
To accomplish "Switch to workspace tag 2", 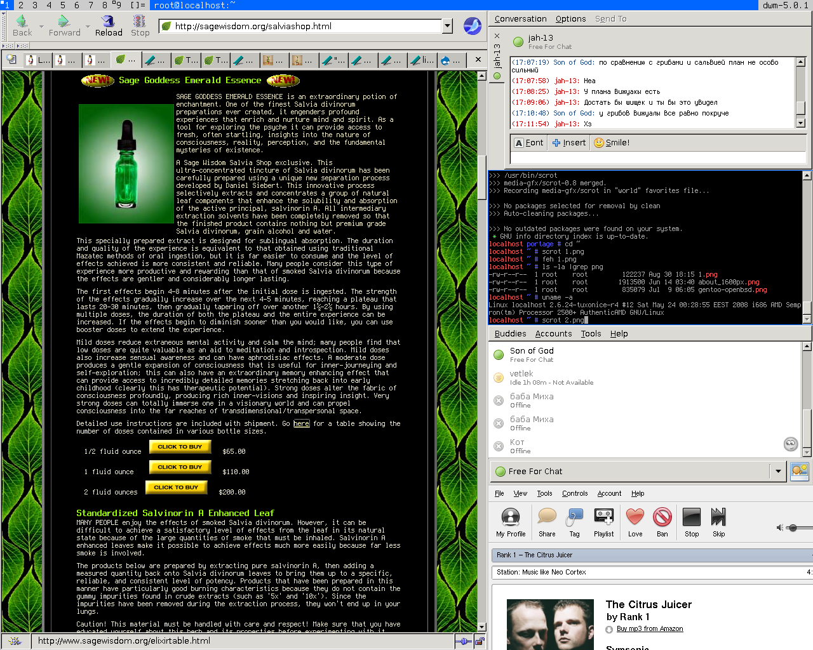I will pyautogui.click(x=21, y=5).
